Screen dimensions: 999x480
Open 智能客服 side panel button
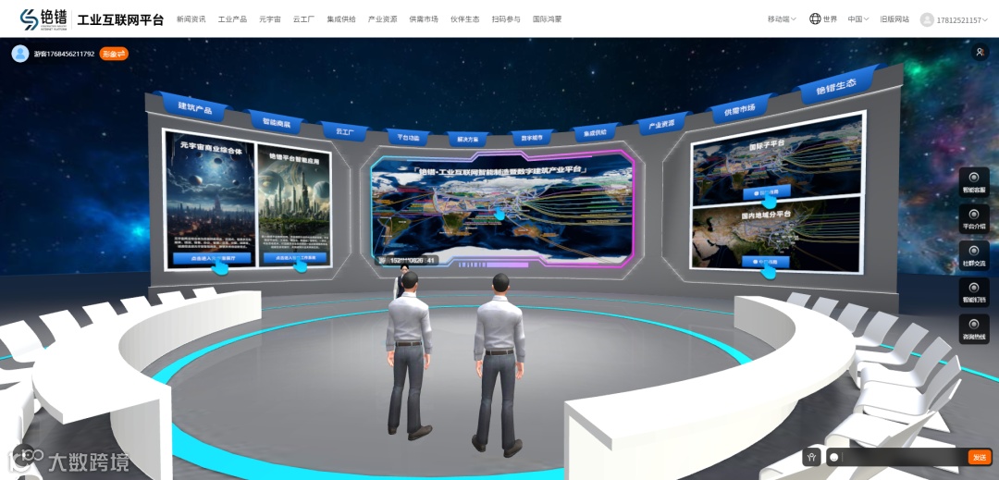click(x=974, y=182)
